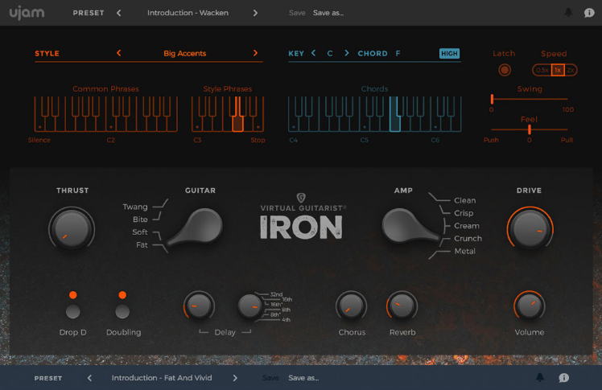The width and height of the screenshot is (602, 390).
Task: Set speed to 1x
Action: point(558,70)
